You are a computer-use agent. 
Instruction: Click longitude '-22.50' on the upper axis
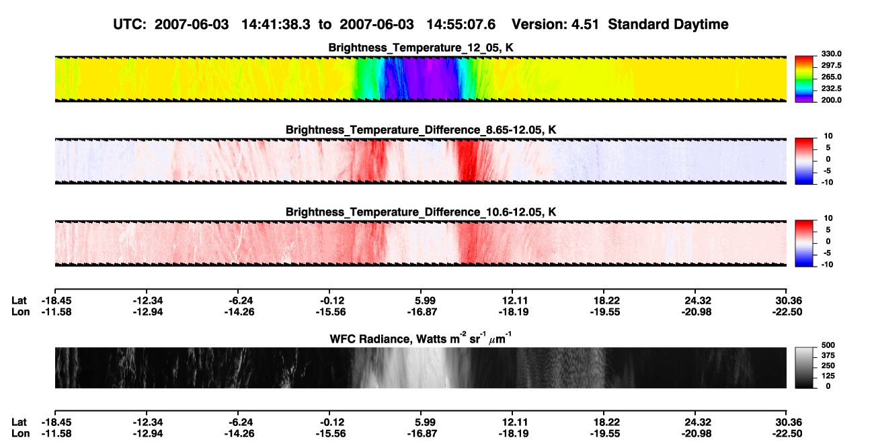pos(787,312)
